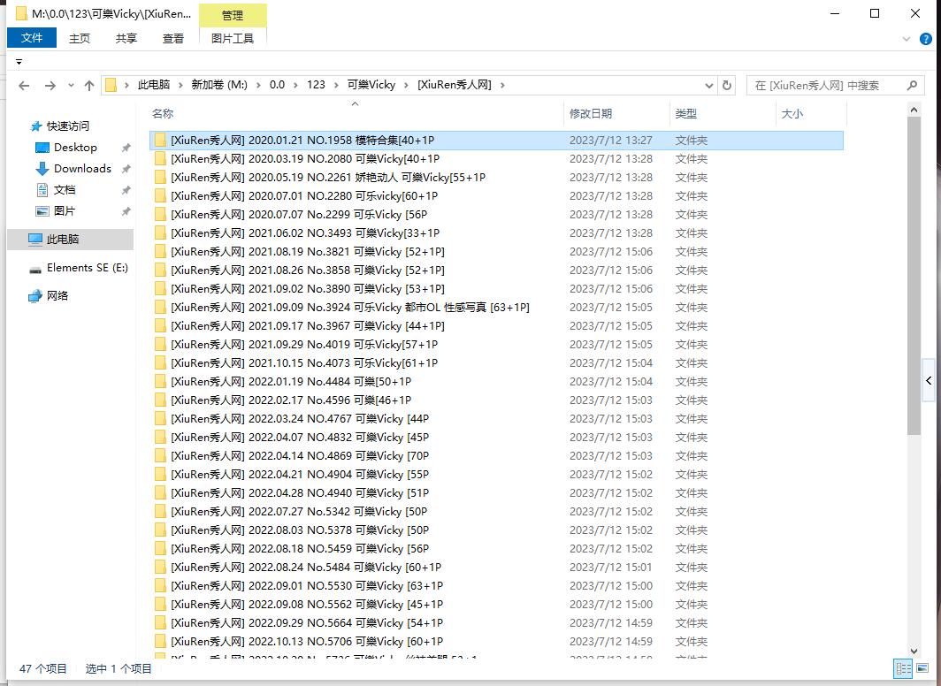This screenshot has height=686, width=941.
Task: Select folder 2020.07.01 NO.2280 可乐vicky
Action: tap(496, 196)
